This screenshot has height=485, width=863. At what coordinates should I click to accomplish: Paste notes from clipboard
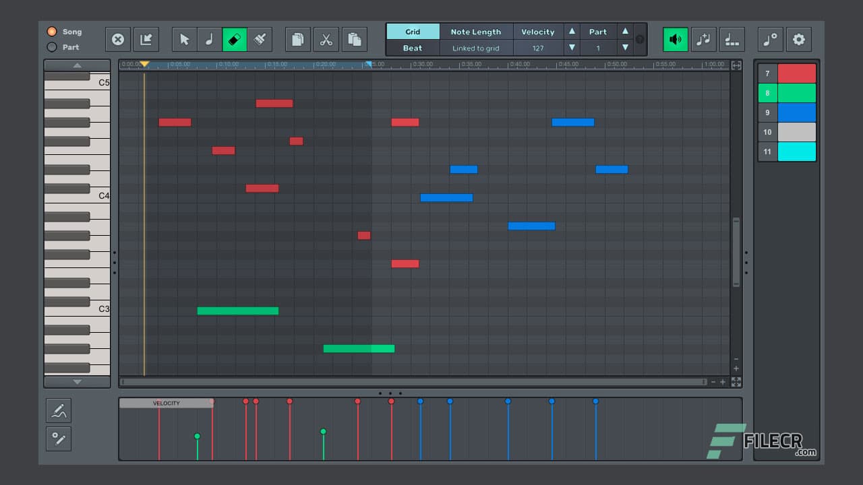pos(355,39)
